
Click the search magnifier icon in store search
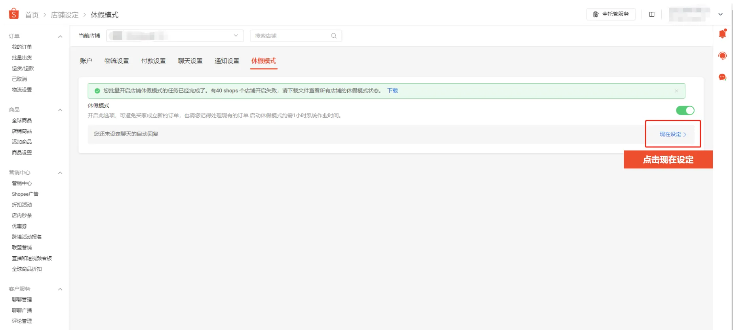point(334,36)
